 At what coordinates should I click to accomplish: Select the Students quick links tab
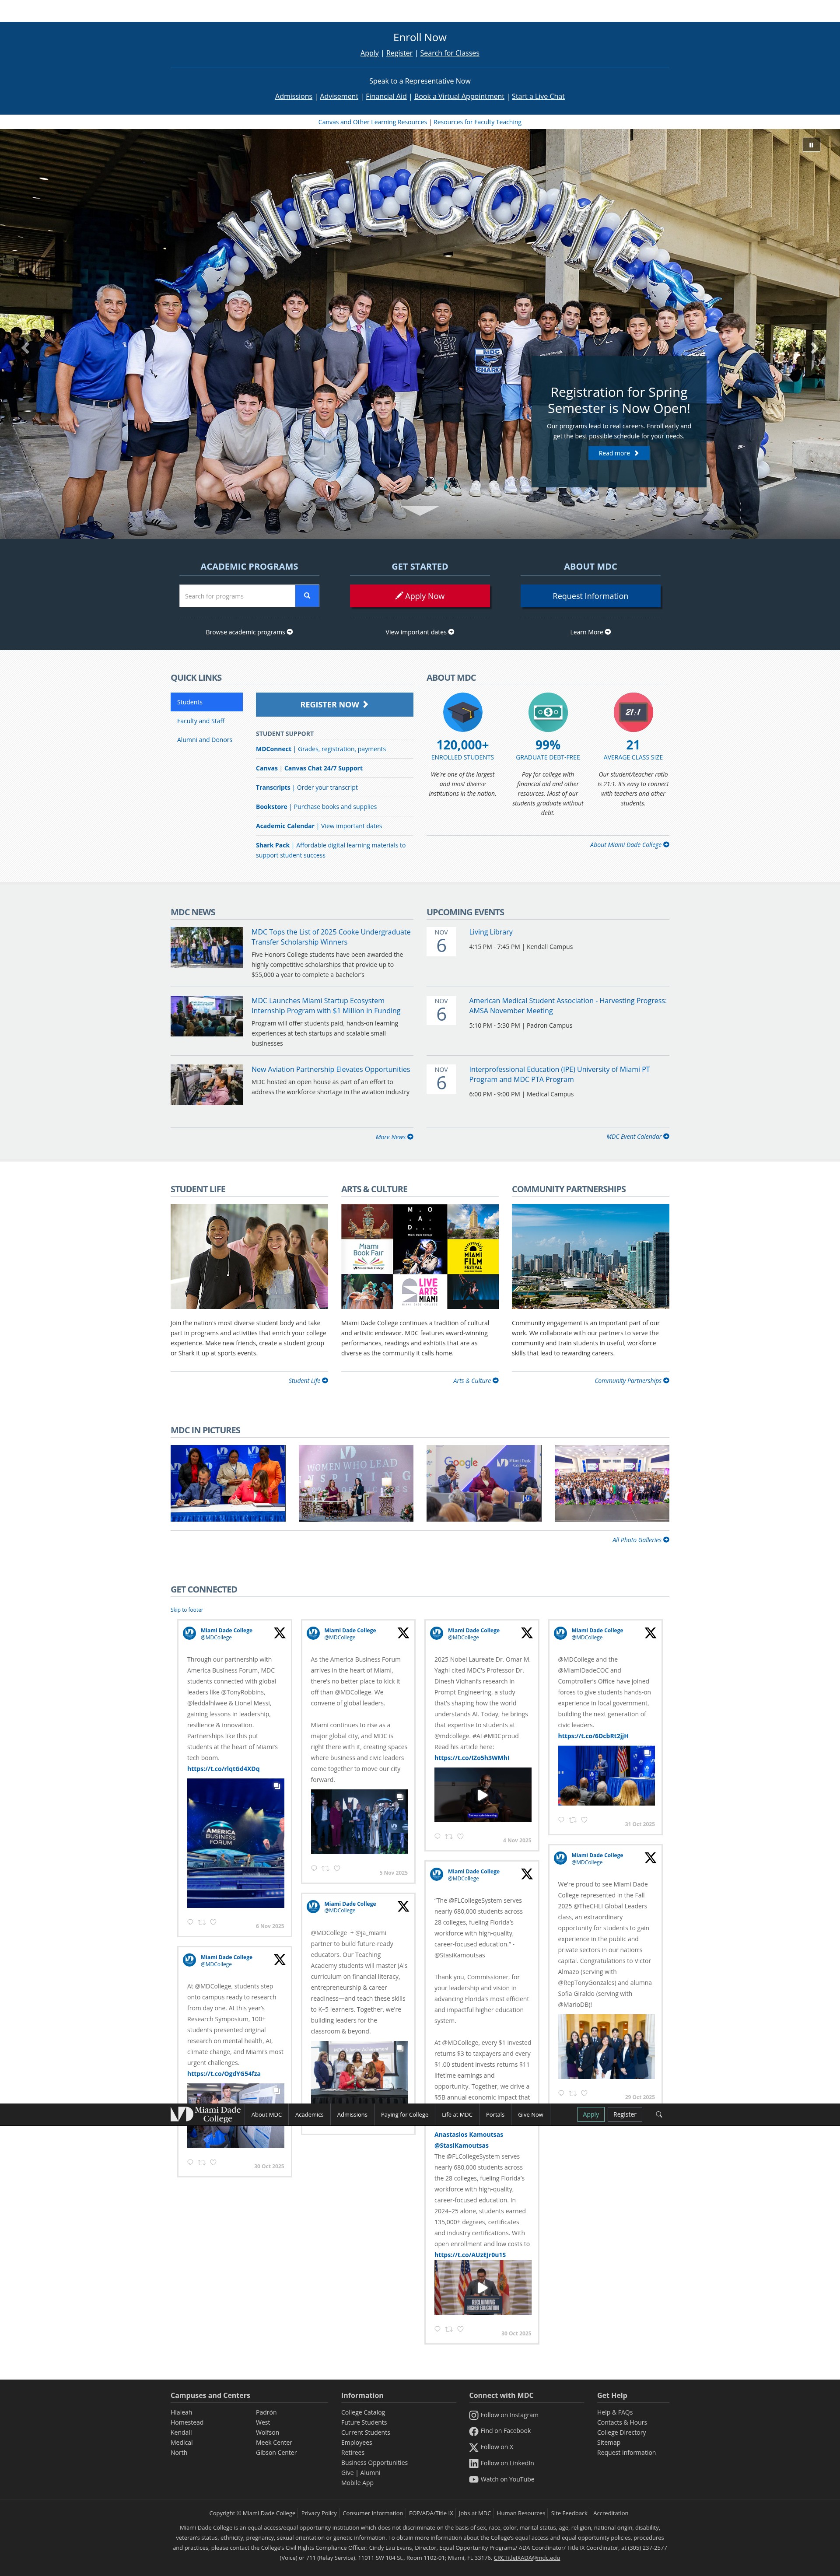pyautogui.click(x=206, y=702)
